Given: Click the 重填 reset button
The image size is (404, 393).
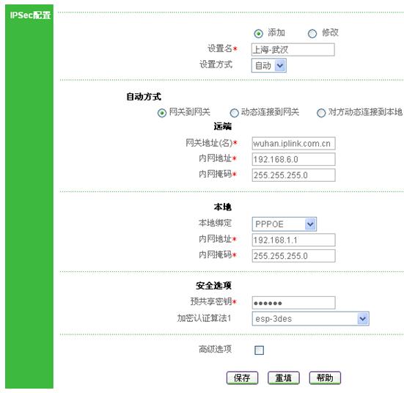Looking at the screenshot, I should tap(284, 378).
